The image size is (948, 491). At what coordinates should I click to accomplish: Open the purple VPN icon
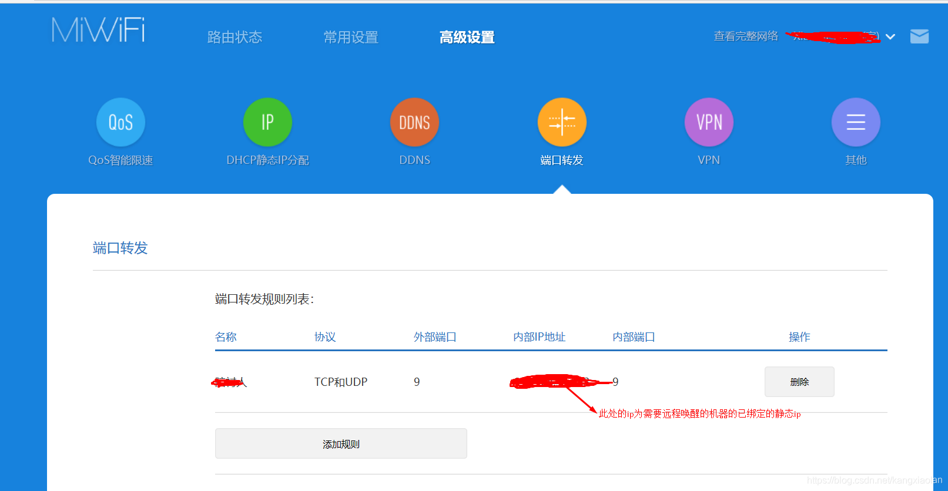[709, 122]
